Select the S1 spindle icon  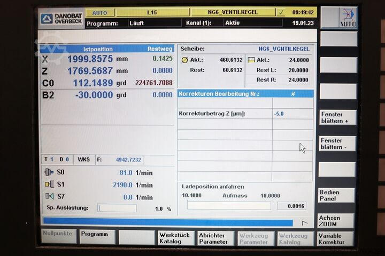tap(49, 185)
